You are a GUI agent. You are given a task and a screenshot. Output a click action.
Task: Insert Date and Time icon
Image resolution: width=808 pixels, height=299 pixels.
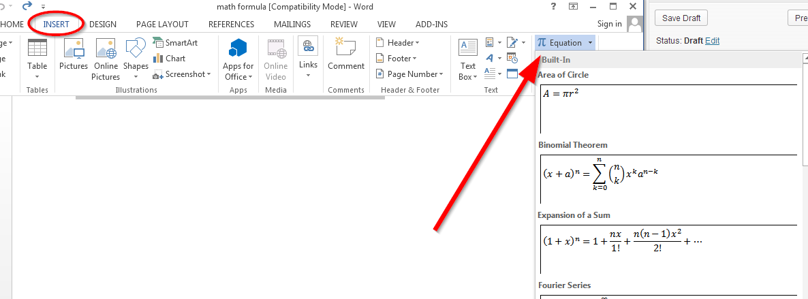[x=512, y=58]
